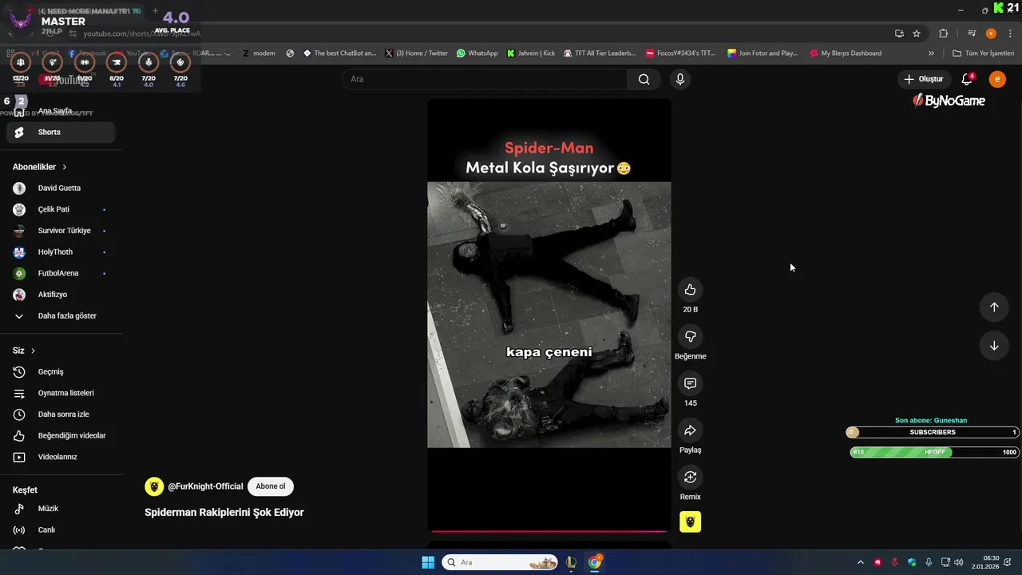Open the Join Fotor and Play bookmark
The height and width of the screenshot is (575, 1022).
[763, 54]
